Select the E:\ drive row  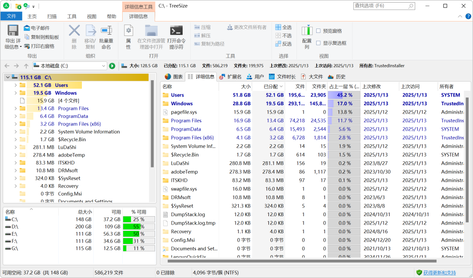80,234
